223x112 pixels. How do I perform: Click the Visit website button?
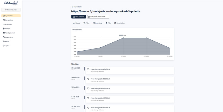click(79, 17)
